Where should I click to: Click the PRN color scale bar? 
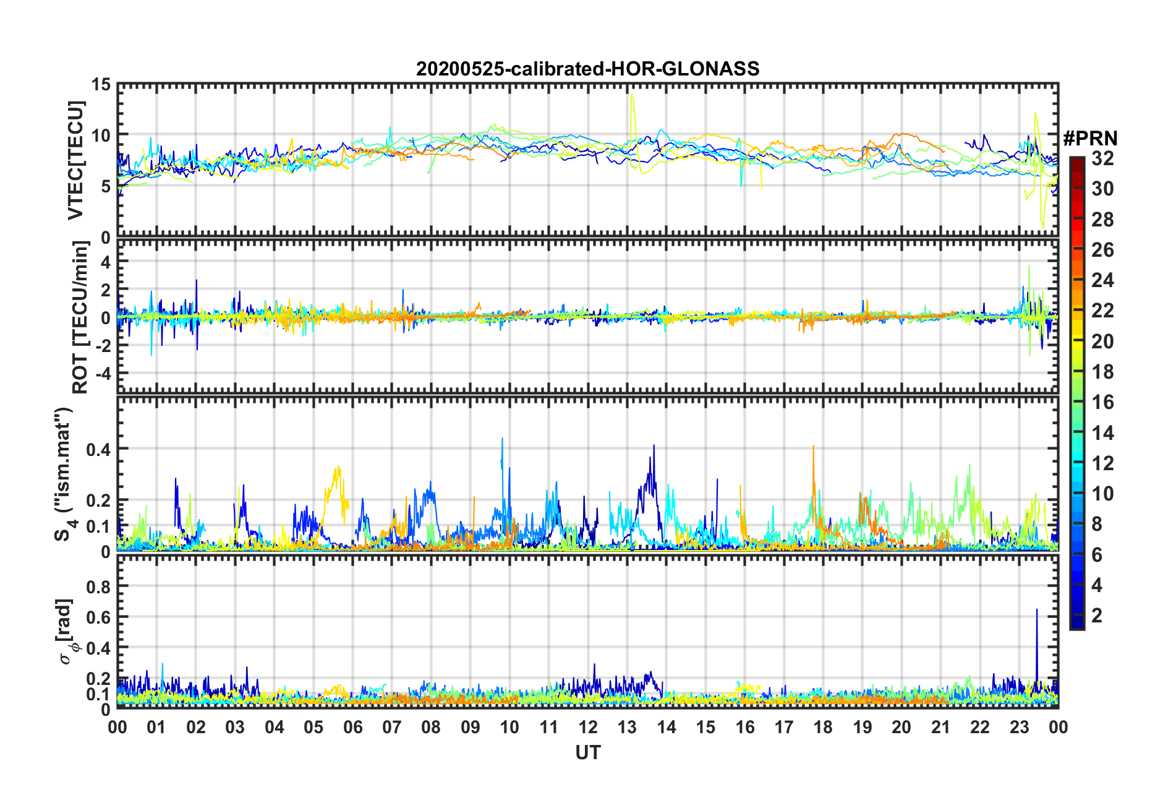(x=1076, y=393)
